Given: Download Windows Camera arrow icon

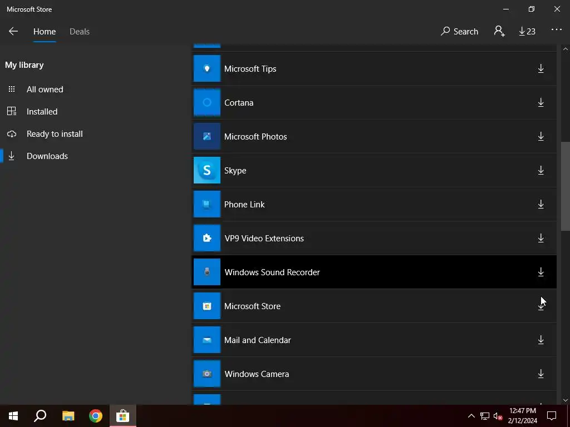Looking at the screenshot, I should click(540, 374).
